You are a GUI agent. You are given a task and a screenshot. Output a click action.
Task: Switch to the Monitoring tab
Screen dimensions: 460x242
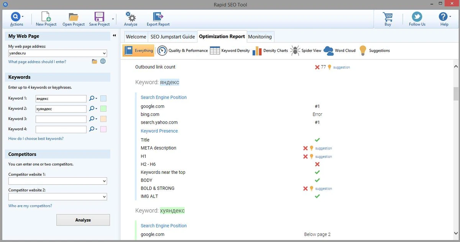coord(260,37)
